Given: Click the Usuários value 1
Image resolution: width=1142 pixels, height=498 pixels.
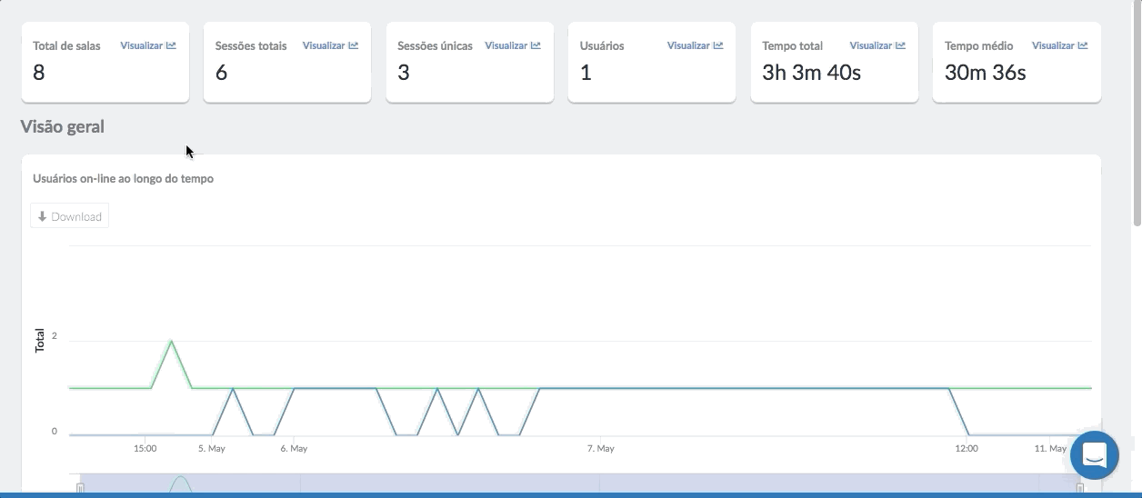Looking at the screenshot, I should (x=586, y=73).
